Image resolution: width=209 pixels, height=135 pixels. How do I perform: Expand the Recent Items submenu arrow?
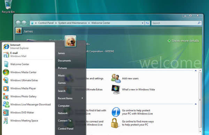(82, 98)
